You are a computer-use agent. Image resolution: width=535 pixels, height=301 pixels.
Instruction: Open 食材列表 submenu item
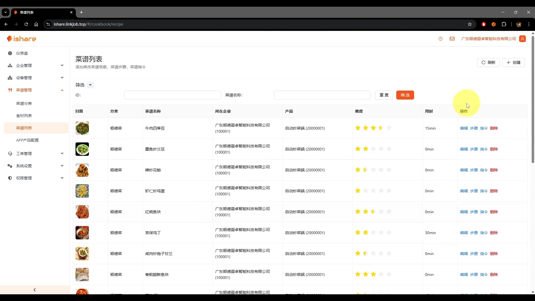pos(24,116)
